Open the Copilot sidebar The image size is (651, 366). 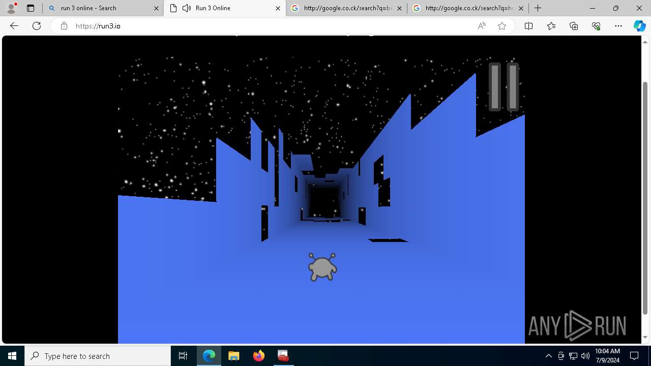tap(639, 26)
